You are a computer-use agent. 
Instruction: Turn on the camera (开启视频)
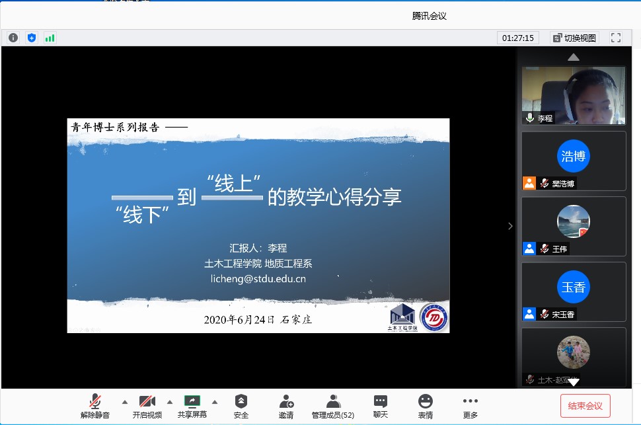point(147,405)
